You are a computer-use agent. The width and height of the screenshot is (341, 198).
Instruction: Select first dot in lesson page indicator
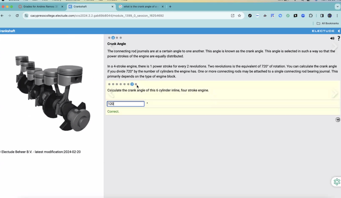tap(109, 38)
